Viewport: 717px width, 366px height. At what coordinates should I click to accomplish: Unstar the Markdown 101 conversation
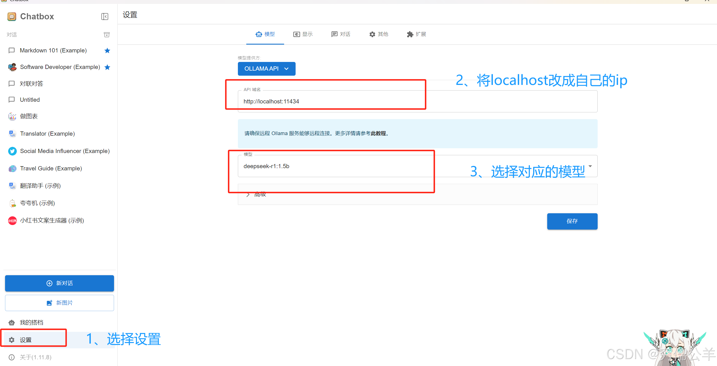click(107, 50)
